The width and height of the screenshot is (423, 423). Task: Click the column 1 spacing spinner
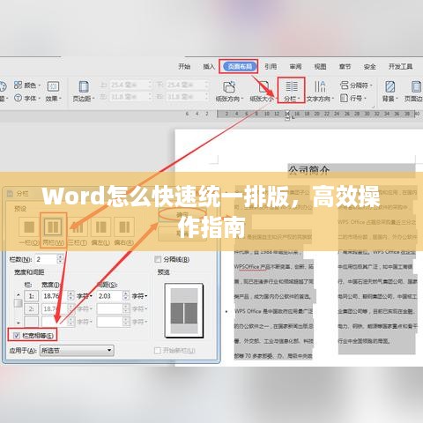click(126, 296)
